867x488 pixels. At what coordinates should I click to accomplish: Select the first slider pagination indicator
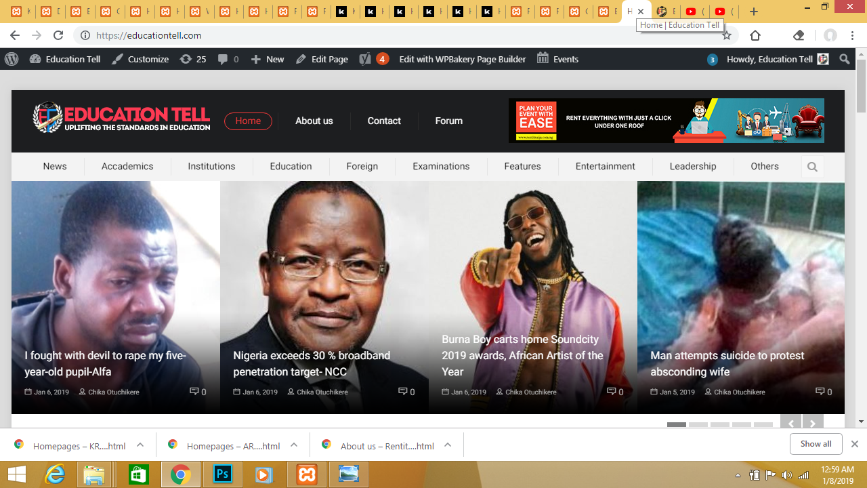676,425
